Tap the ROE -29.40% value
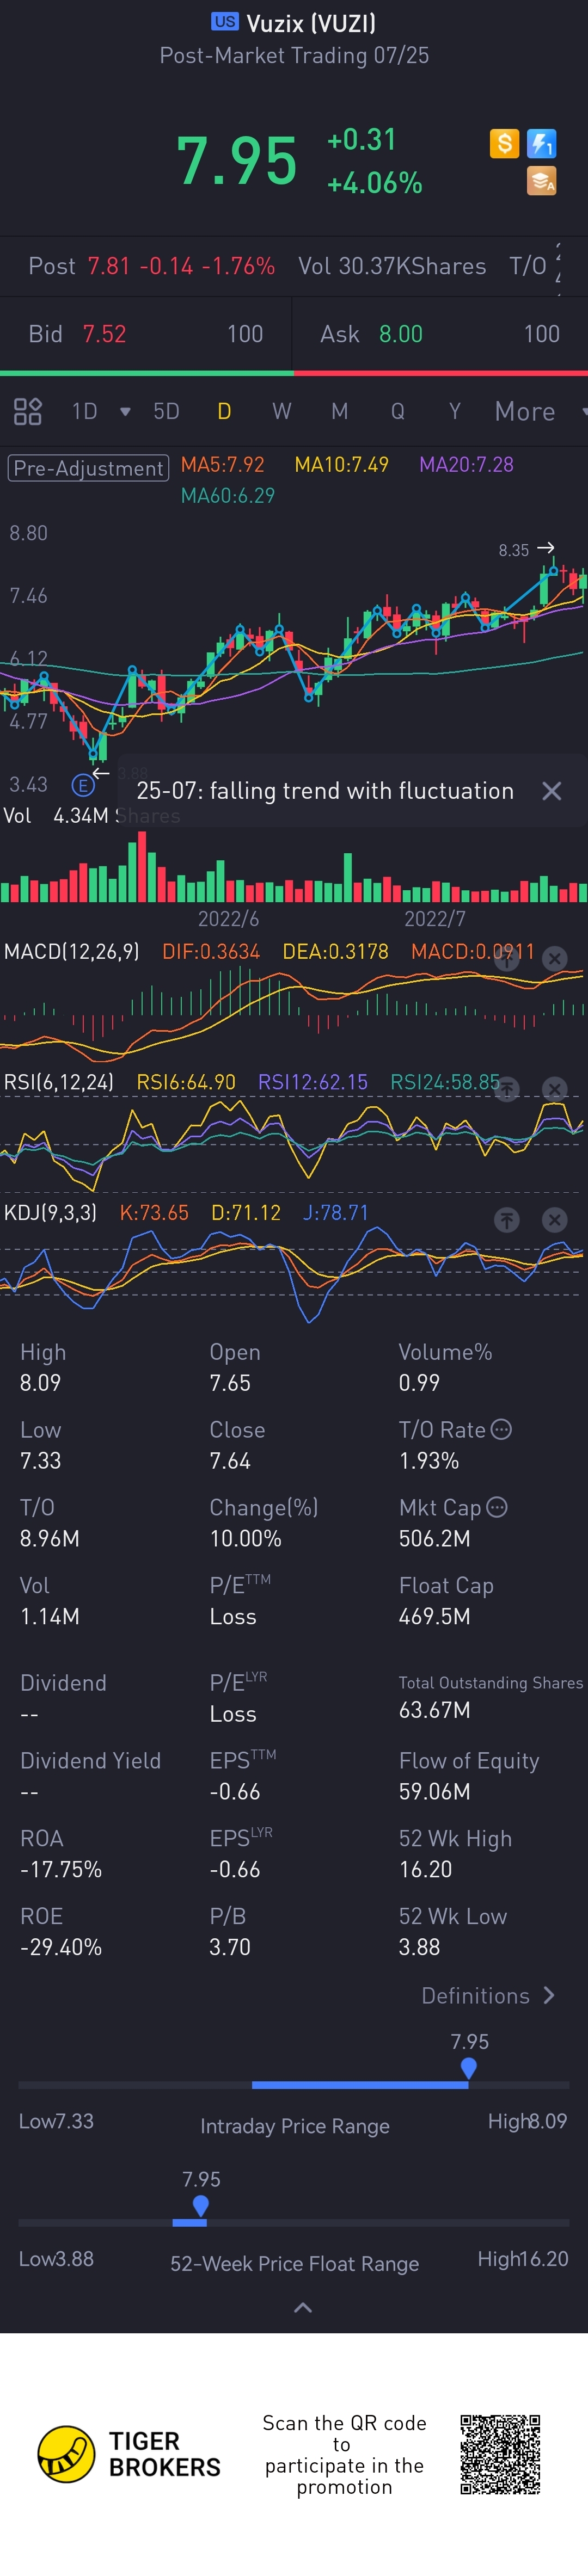 point(60,1947)
